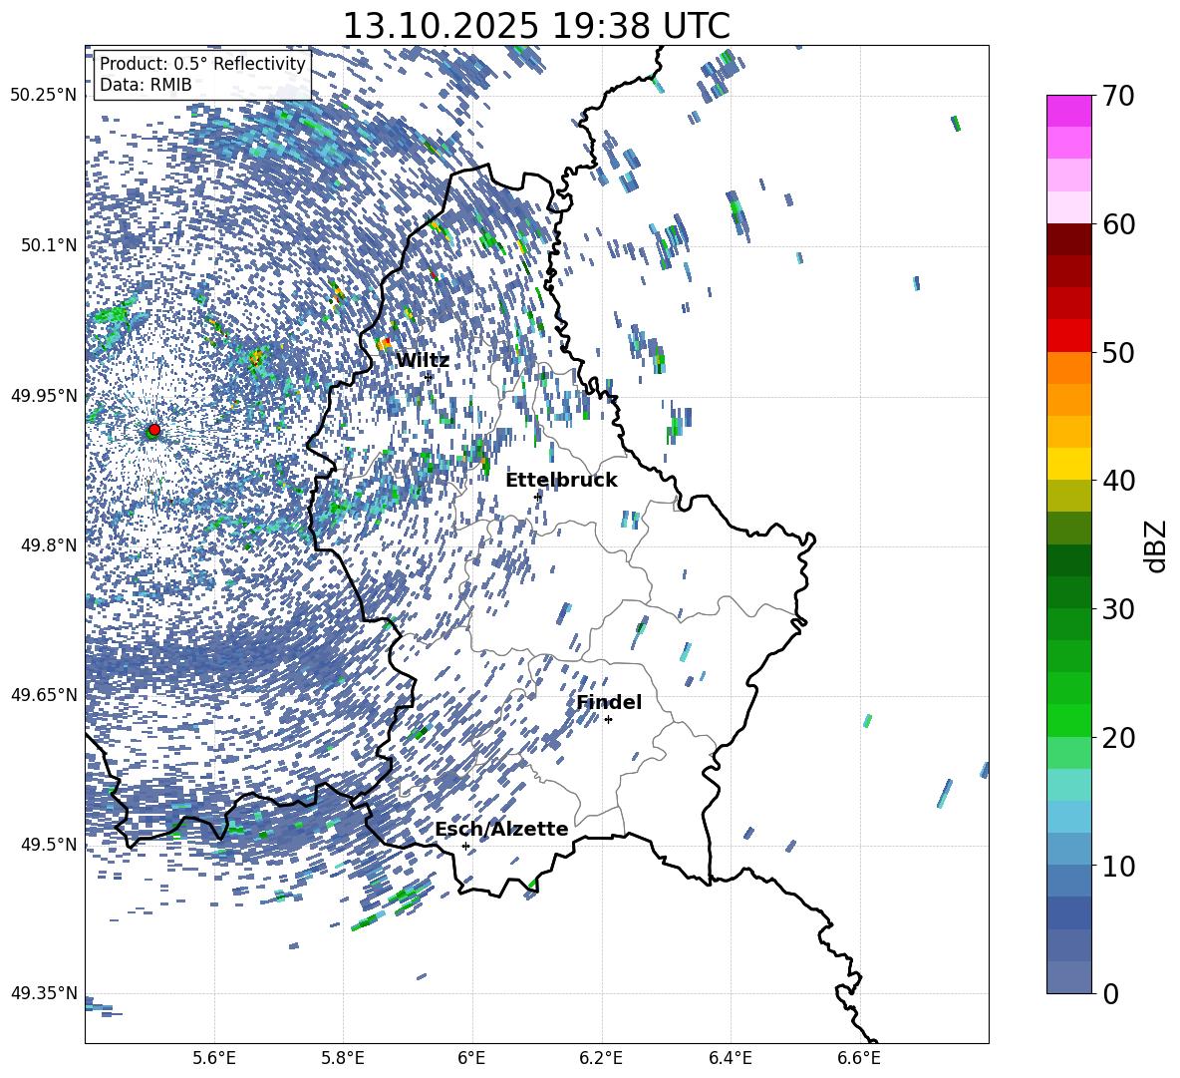Screen dimensions: 1180x1078
Task: Click the dark green colorbar segment near 30
Action: click(1068, 591)
